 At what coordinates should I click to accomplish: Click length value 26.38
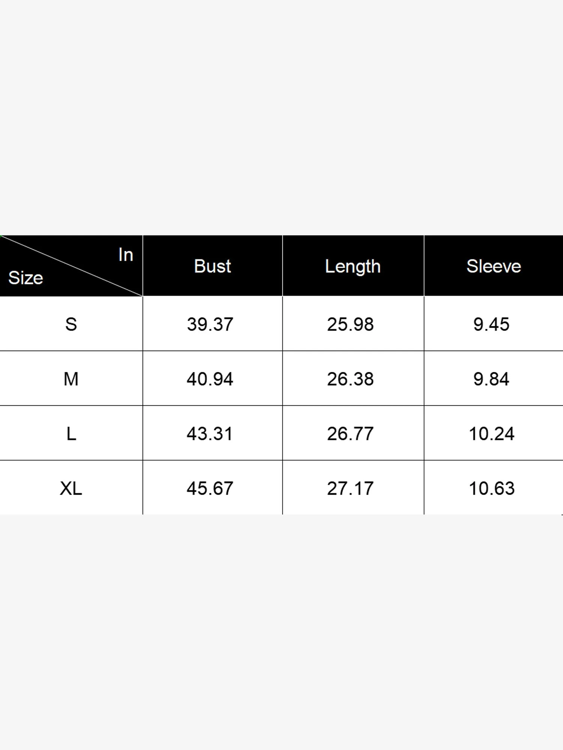[350, 379]
